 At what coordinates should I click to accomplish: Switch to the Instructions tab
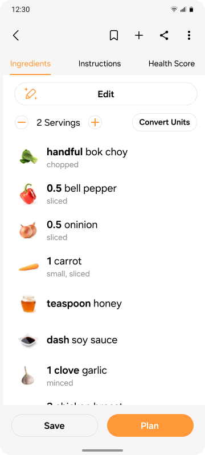pos(100,64)
